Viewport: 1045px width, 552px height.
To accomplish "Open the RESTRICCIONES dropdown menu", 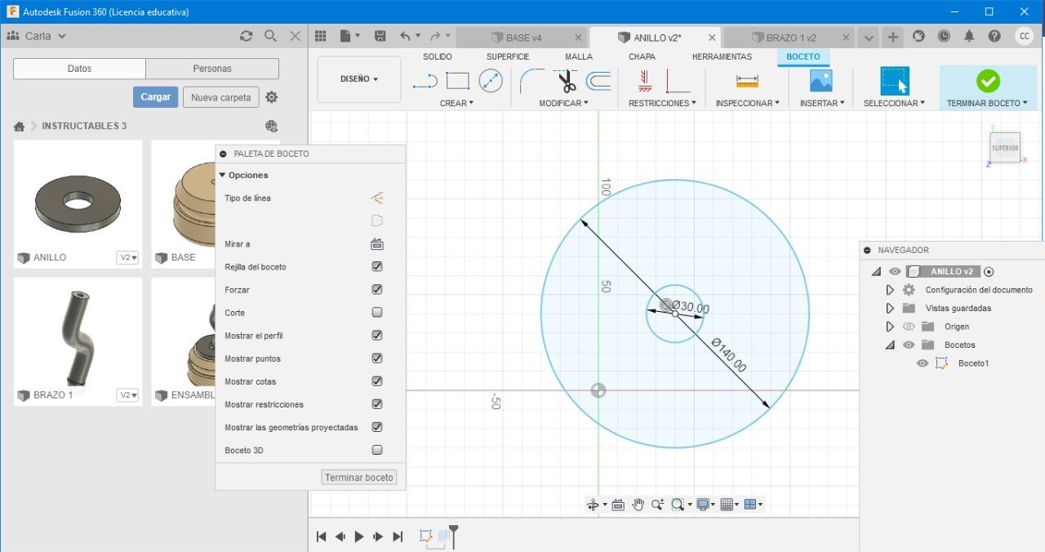I will (x=662, y=103).
